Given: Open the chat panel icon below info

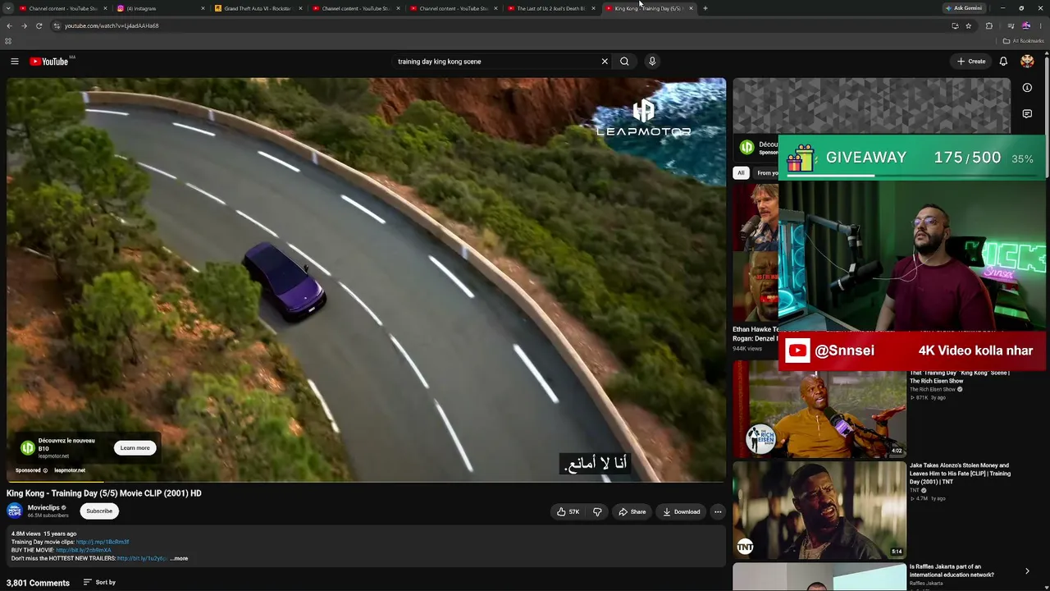Looking at the screenshot, I should click(x=1027, y=114).
